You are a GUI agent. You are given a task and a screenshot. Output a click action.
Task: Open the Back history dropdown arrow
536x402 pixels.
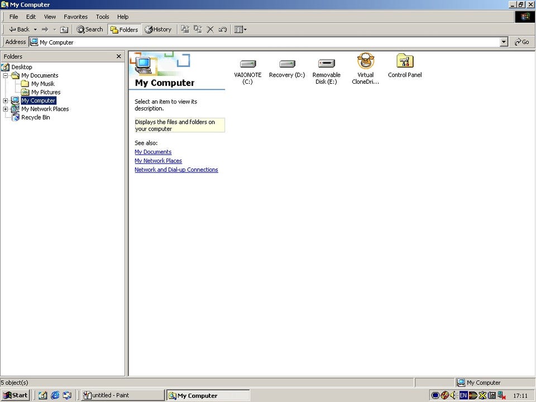coord(35,30)
